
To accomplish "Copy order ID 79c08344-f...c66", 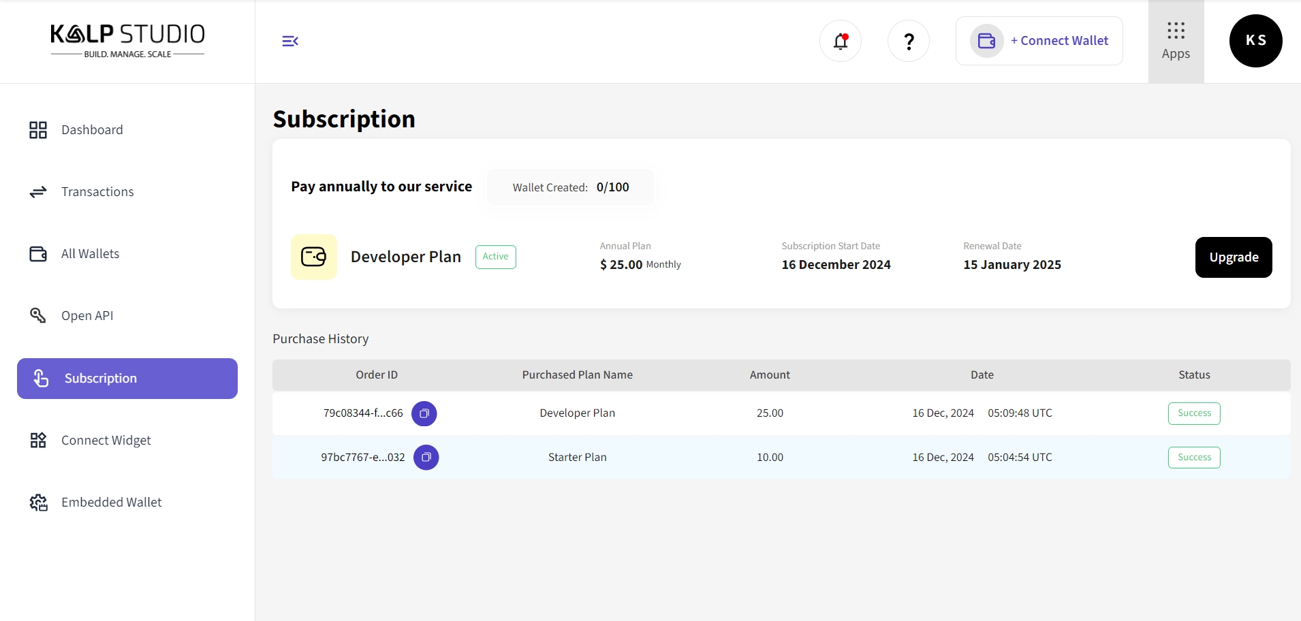I will [424, 414].
